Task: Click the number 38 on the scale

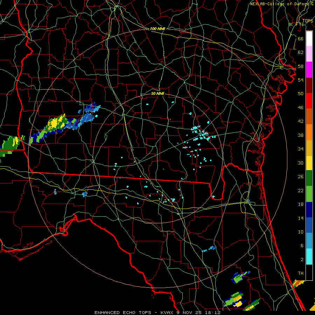Action: pyautogui.click(x=301, y=135)
